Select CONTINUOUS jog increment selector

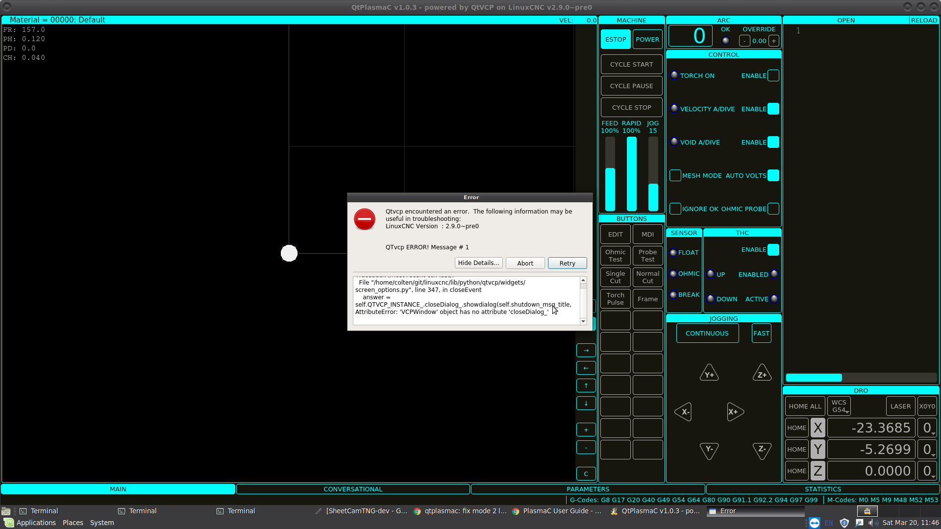(x=707, y=333)
